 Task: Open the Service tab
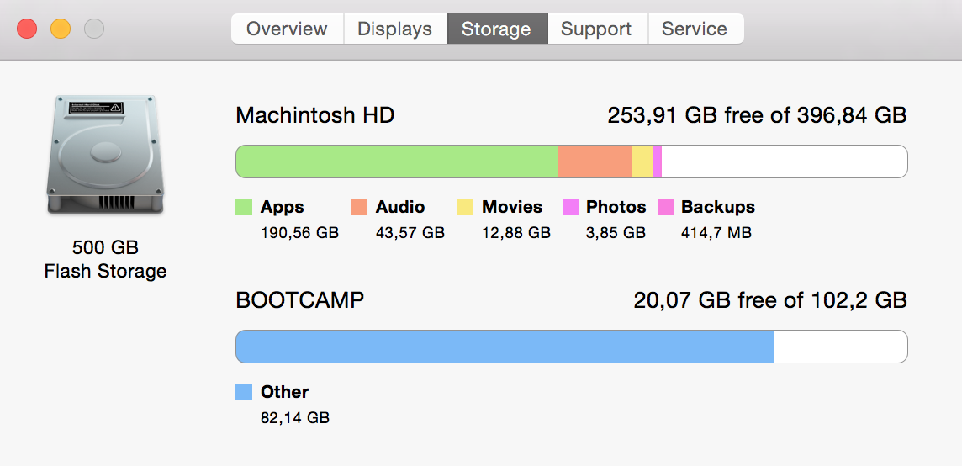(x=695, y=29)
